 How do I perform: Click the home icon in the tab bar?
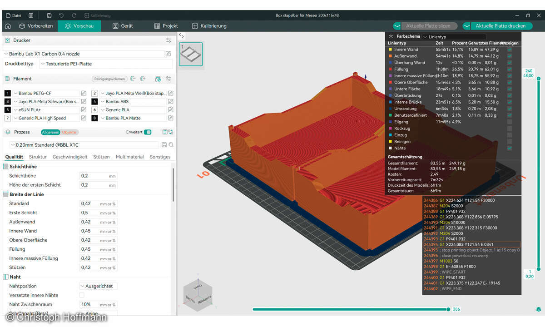(8, 26)
